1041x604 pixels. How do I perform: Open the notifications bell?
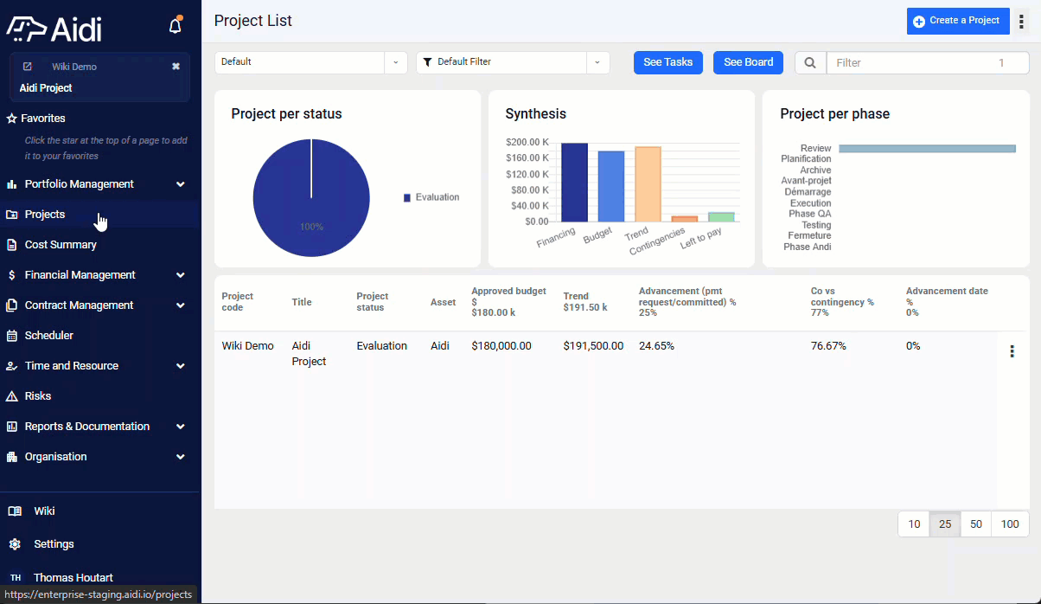pos(176,26)
